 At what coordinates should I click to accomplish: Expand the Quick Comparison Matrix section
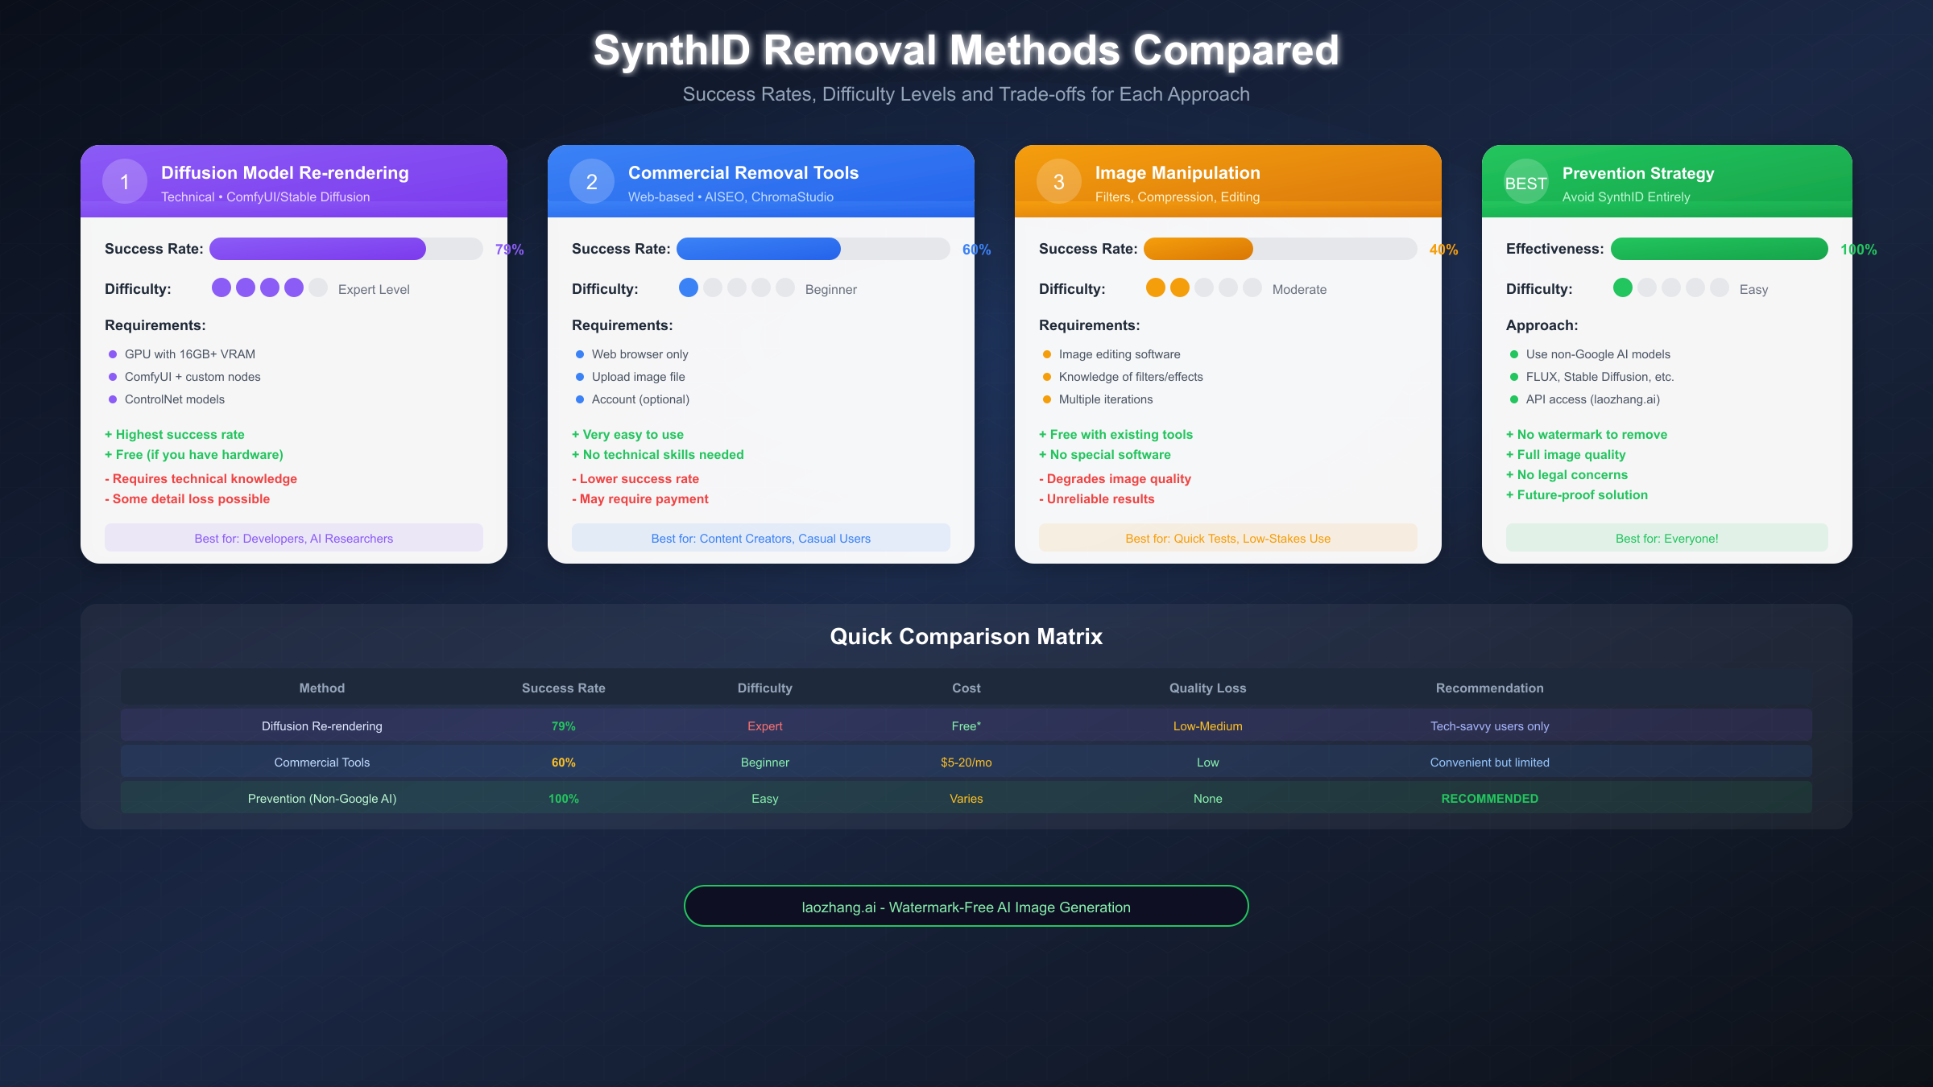click(x=966, y=636)
